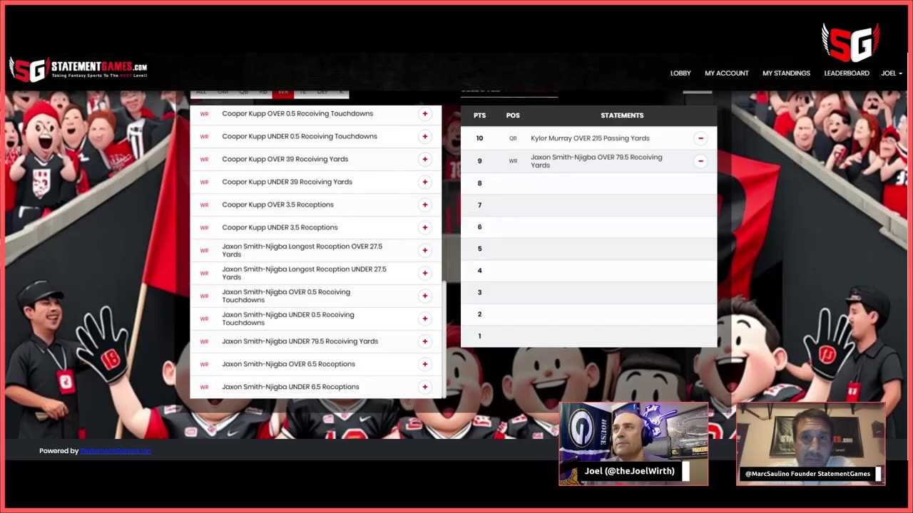
Task: Add Cooper Kupp OVER 39 Receiving Yards
Action: click(425, 160)
